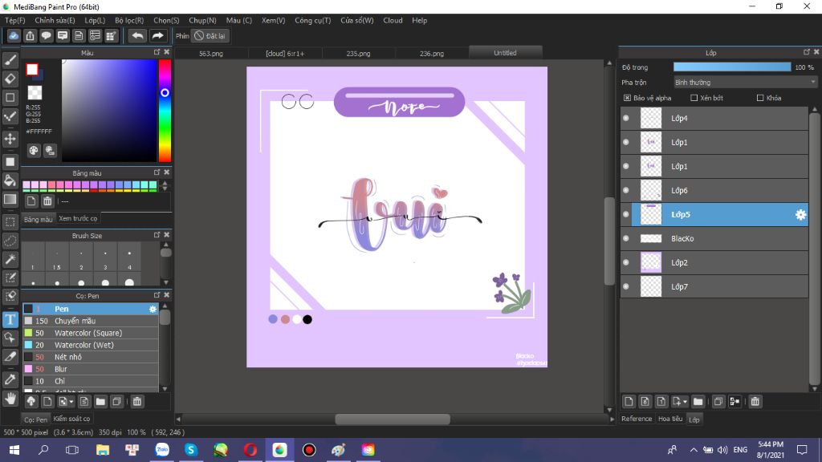This screenshot has height=462, width=822.
Task: Select the Text tool
Action: coord(10,319)
